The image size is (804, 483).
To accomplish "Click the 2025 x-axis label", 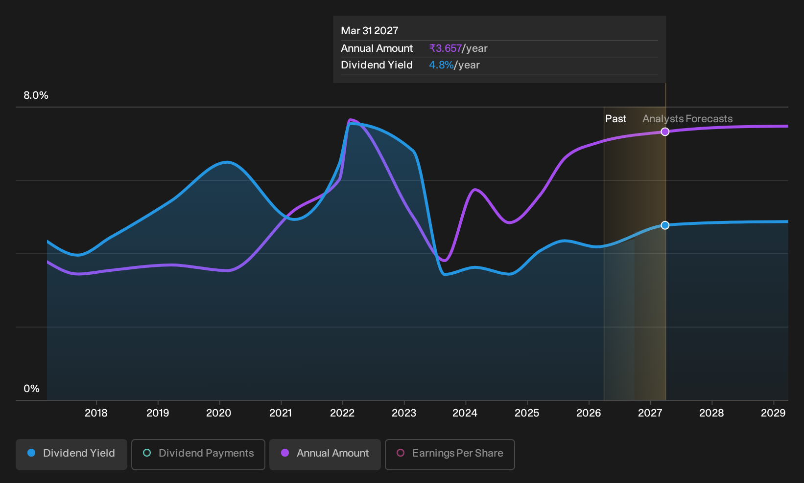I will coord(527,413).
